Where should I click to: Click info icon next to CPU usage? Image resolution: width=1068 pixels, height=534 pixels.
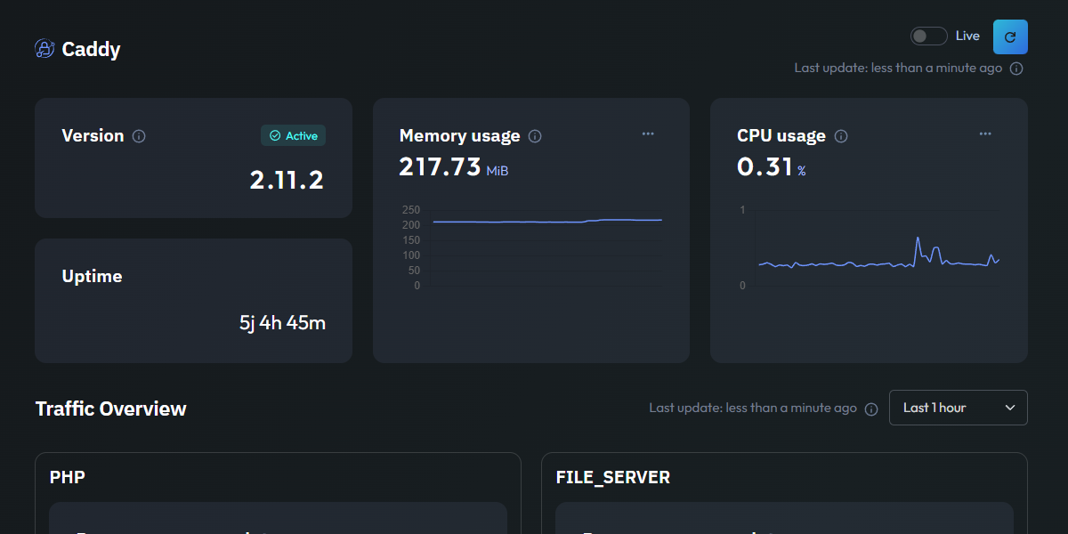point(841,136)
